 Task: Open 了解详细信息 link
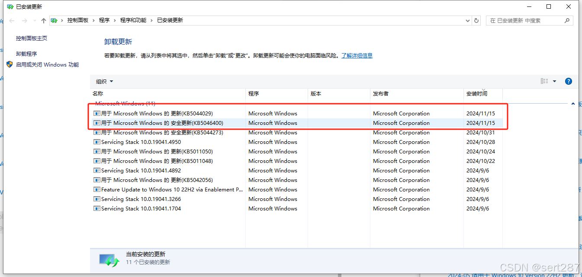(357, 55)
